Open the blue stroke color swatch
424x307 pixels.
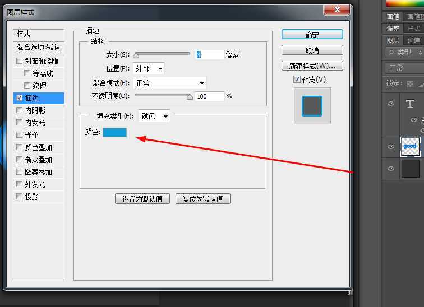pos(114,132)
